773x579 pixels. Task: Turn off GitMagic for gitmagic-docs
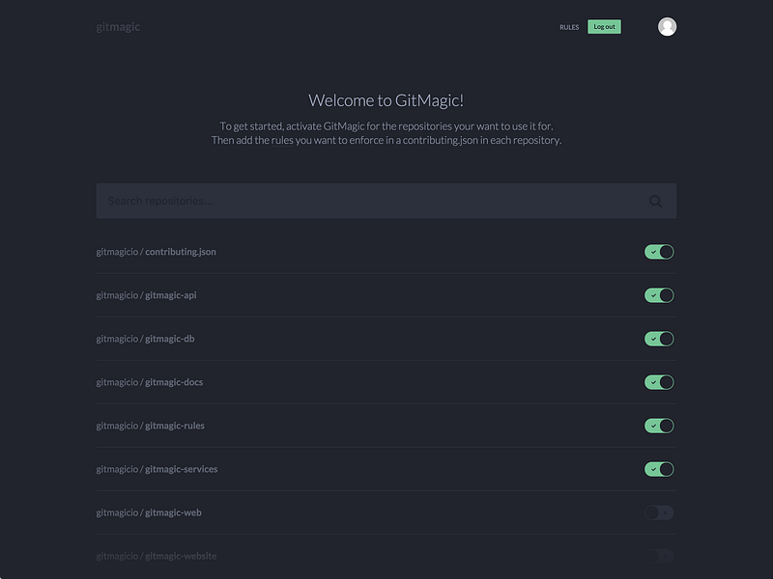658,381
